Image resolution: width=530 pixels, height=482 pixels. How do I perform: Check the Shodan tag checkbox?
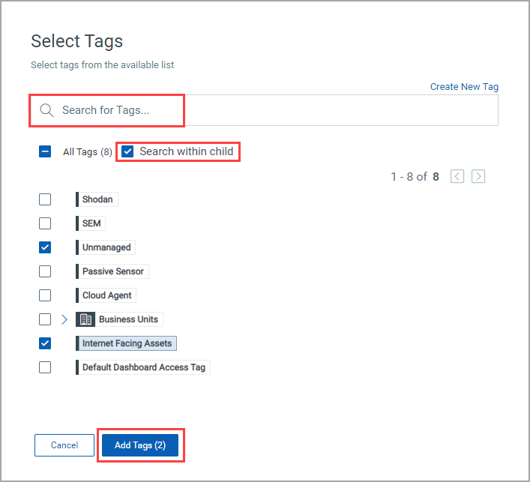click(x=45, y=199)
